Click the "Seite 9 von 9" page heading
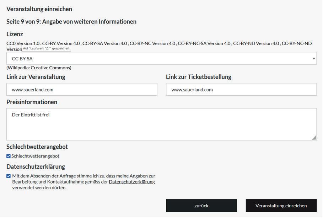Screen dimensions: 323x218 pos(71,22)
